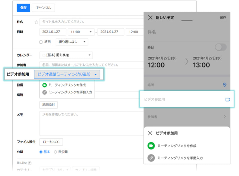This screenshot has height=176, width=239.
Task: Click the キャンセル button
Action: coord(43,8)
